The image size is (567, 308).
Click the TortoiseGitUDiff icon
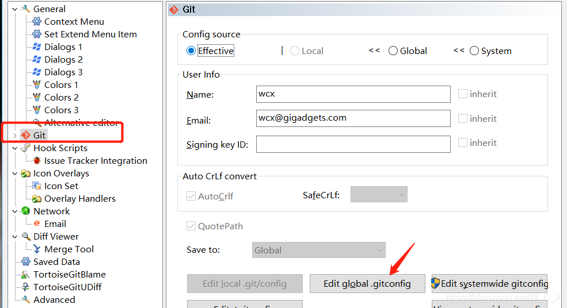(25, 287)
